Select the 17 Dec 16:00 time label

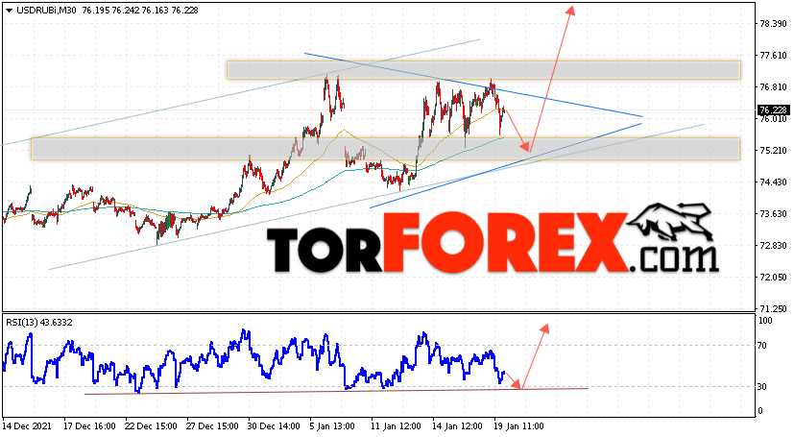click(x=89, y=426)
